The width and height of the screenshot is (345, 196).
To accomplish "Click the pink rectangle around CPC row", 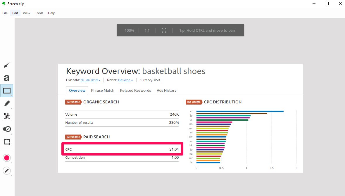I will click(122, 143).
